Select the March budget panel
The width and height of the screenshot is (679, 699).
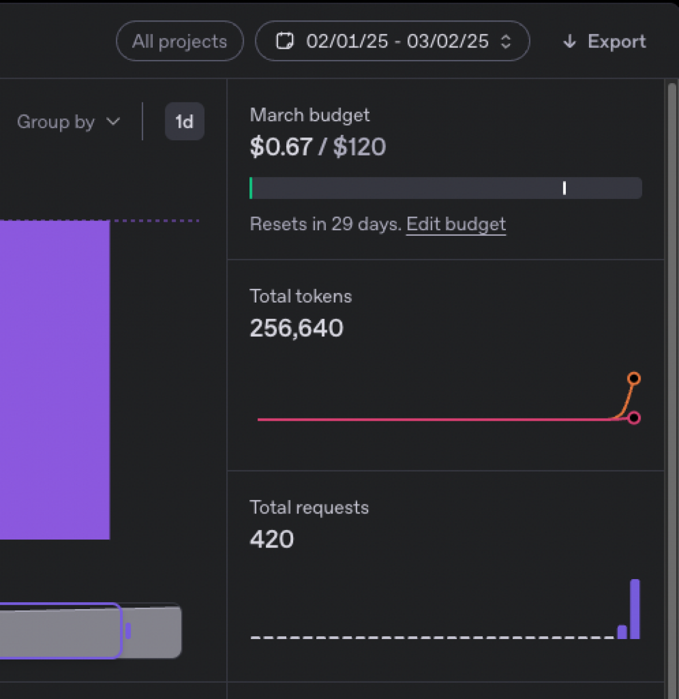pyautogui.click(x=446, y=170)
